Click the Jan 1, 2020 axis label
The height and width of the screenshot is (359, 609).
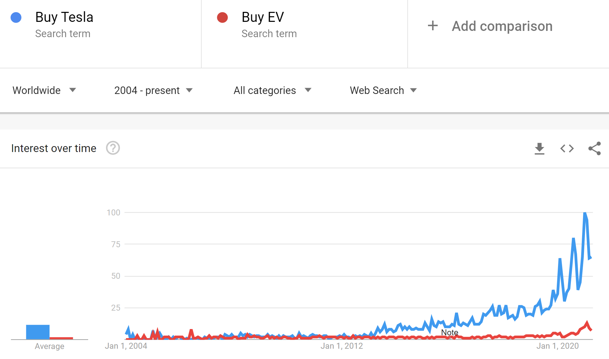coord(557,346)
